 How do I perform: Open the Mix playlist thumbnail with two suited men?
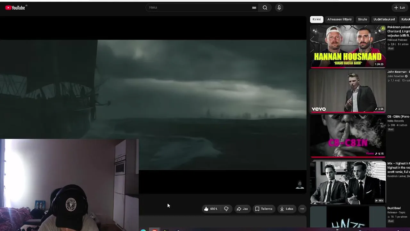[x=348, y=182]
